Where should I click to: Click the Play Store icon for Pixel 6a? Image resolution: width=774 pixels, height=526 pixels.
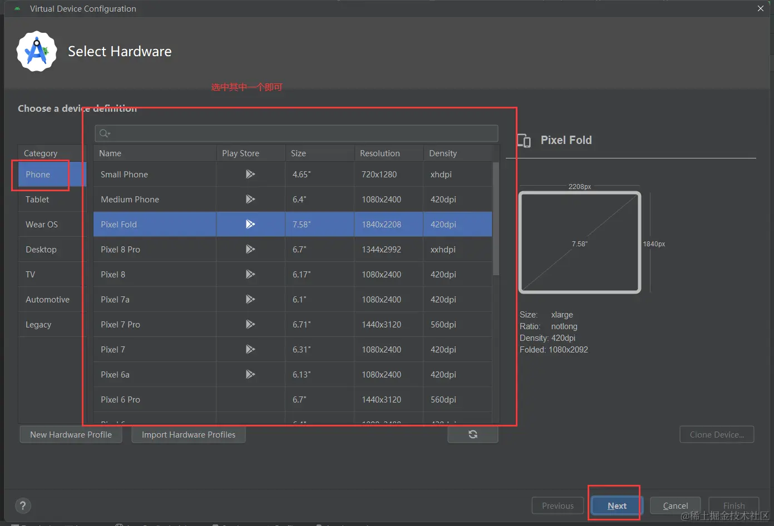tap(250, 374)
